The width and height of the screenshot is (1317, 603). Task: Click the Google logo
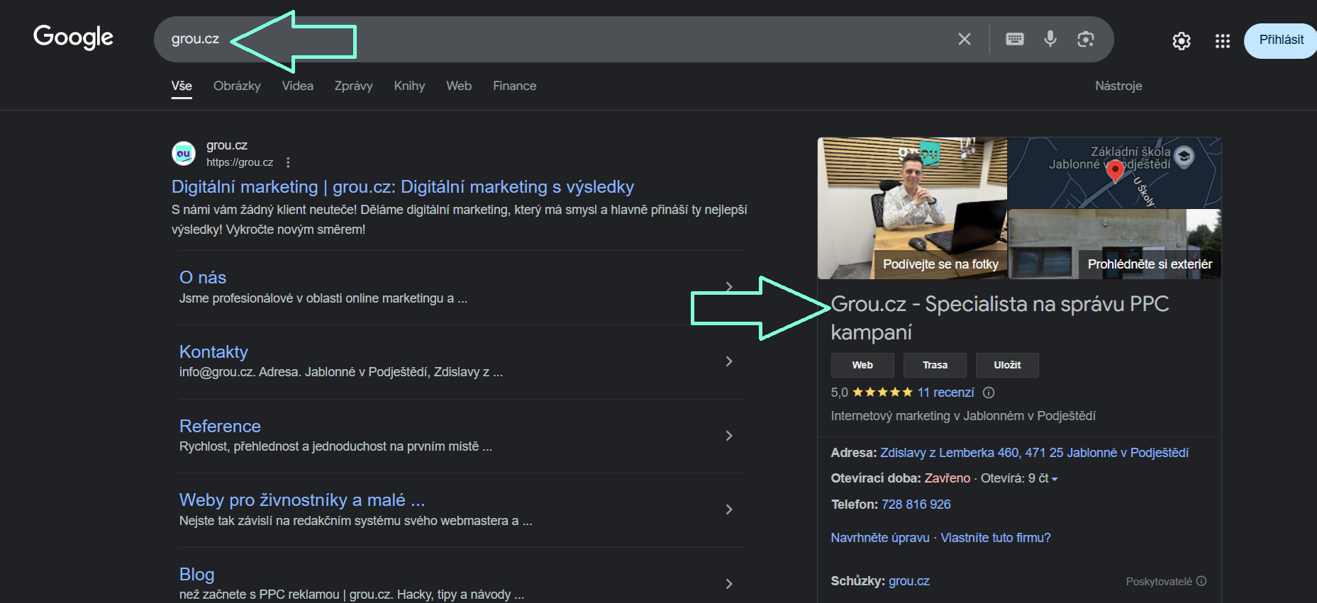click(x=73, y=37)
